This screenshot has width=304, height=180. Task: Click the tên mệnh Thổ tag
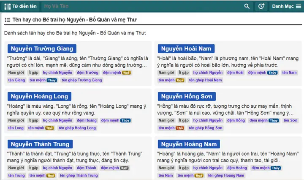171,128
